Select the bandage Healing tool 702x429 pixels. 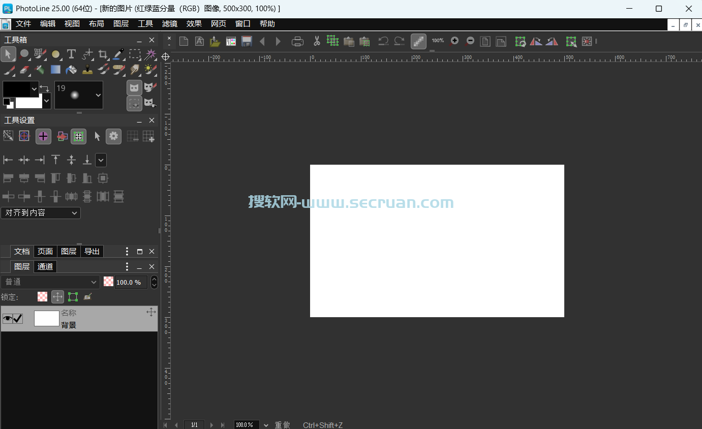118,69
